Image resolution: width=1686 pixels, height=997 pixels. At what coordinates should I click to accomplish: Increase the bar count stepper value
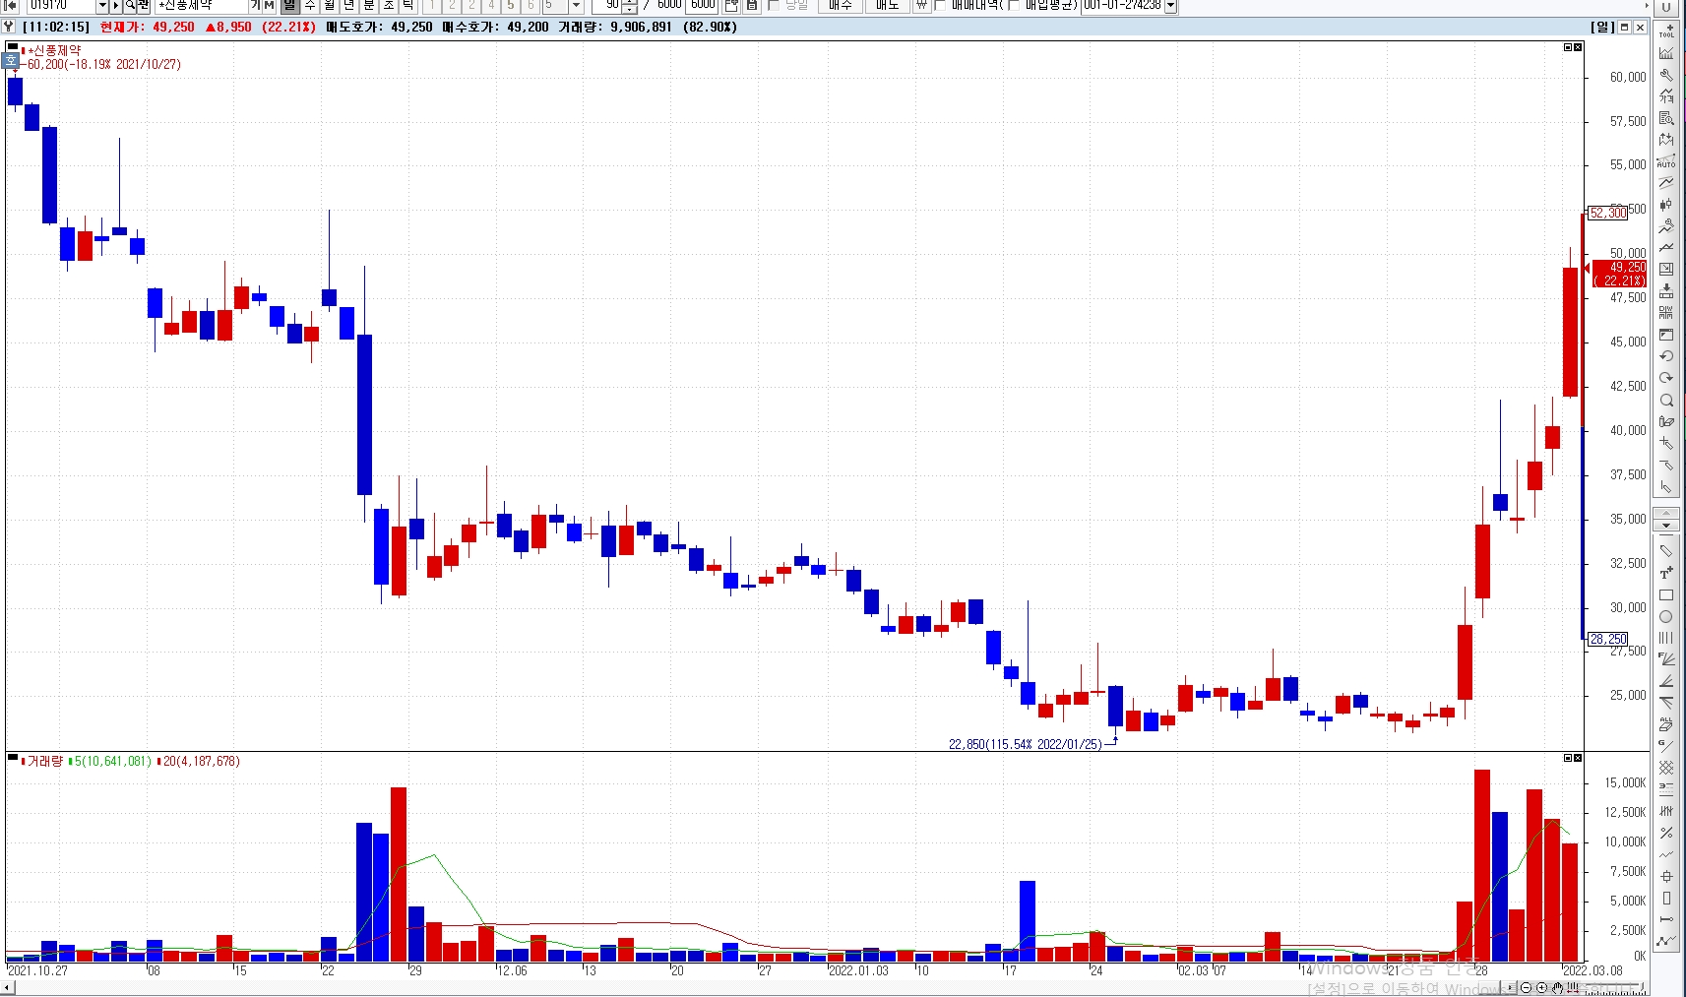point(630,3)
